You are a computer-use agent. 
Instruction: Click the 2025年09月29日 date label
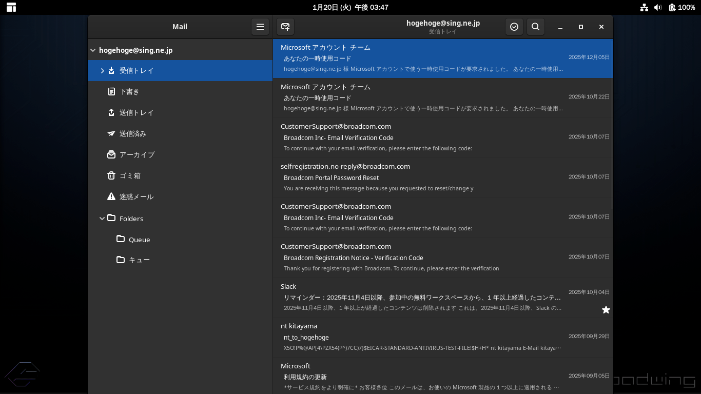tap(589, 336)
